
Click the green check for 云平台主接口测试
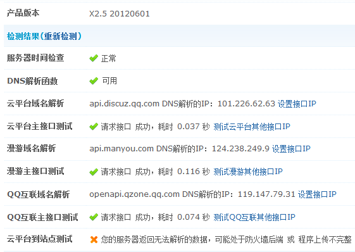[x=94, y=127]
